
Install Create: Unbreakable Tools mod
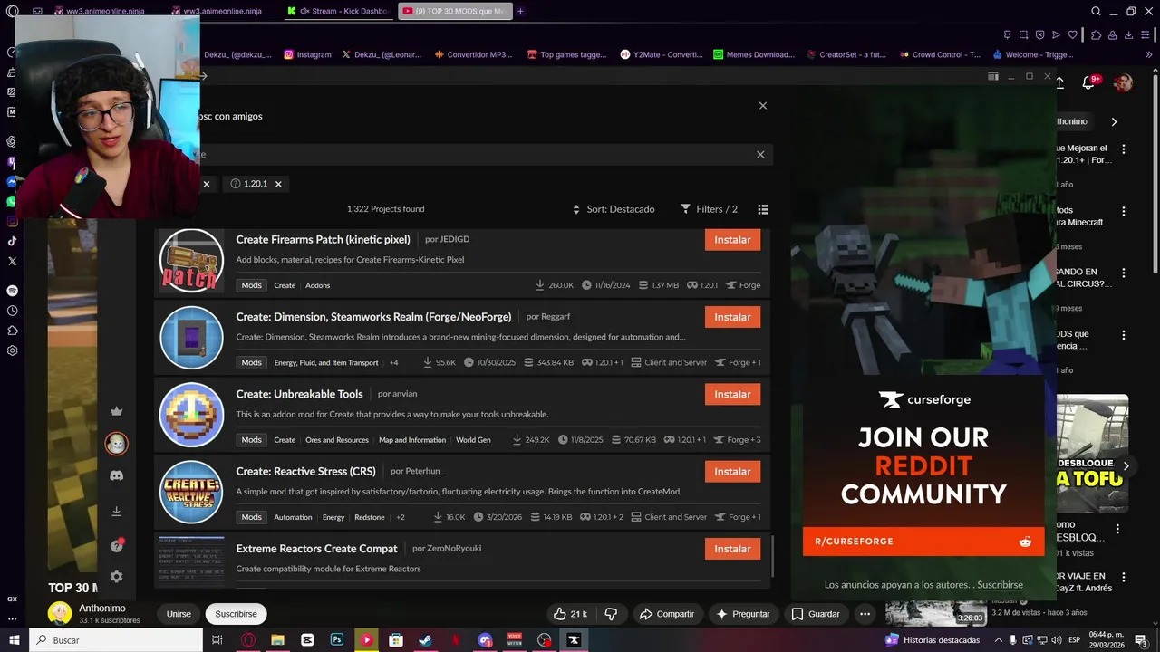pyautogui.click(x=732, y=394)
